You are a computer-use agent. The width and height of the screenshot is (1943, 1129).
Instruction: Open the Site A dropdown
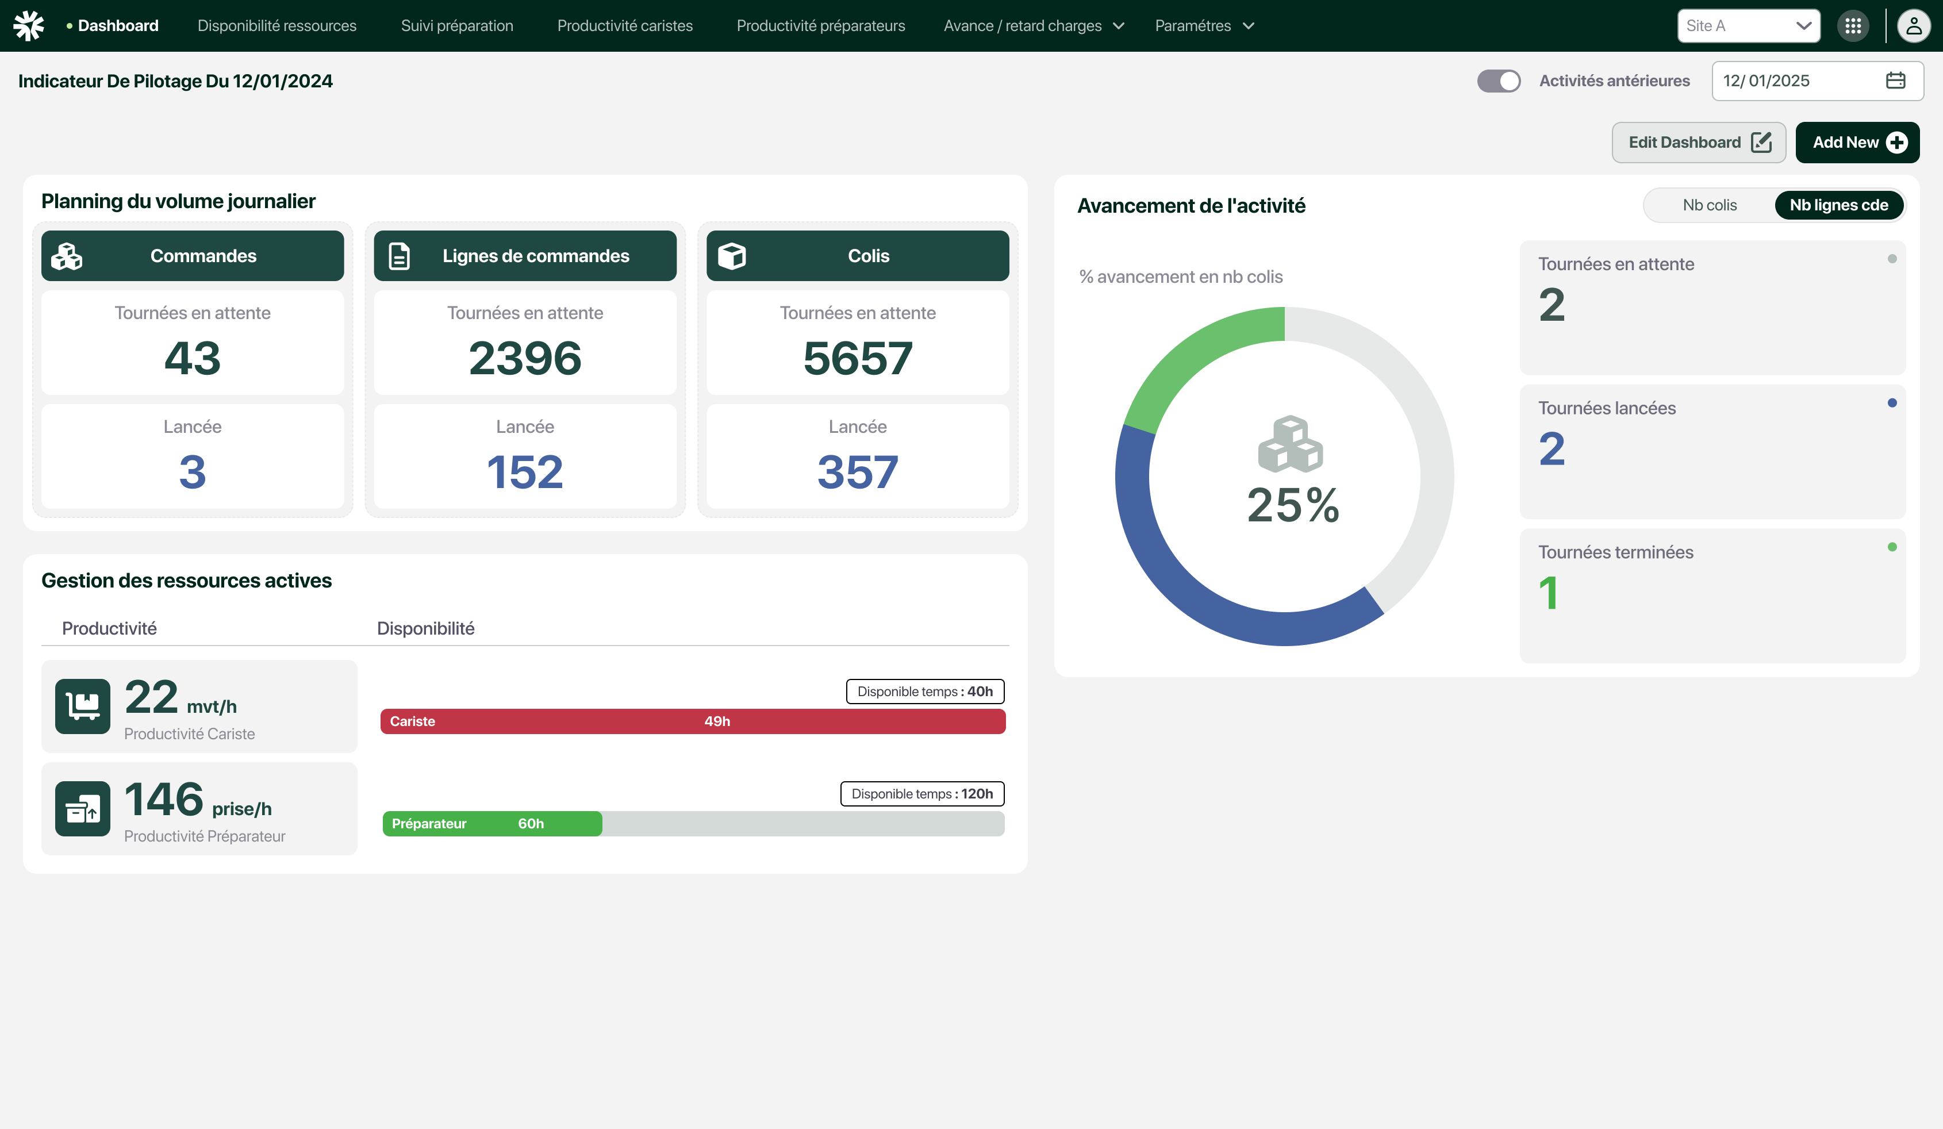tap(1748, 25)
